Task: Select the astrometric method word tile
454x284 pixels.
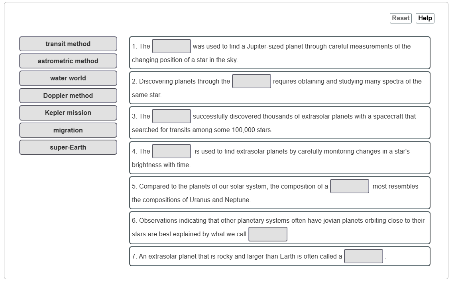Action: [x=68, y=61]
